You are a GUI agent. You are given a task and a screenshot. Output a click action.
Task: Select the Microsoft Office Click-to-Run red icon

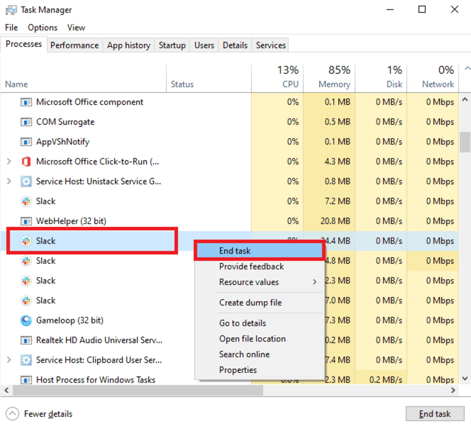[x=26, y=162]
